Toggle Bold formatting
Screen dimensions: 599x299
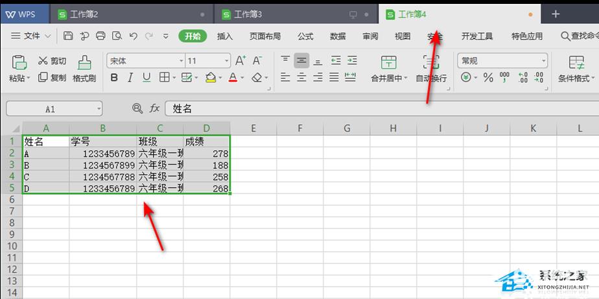point(114,78)
